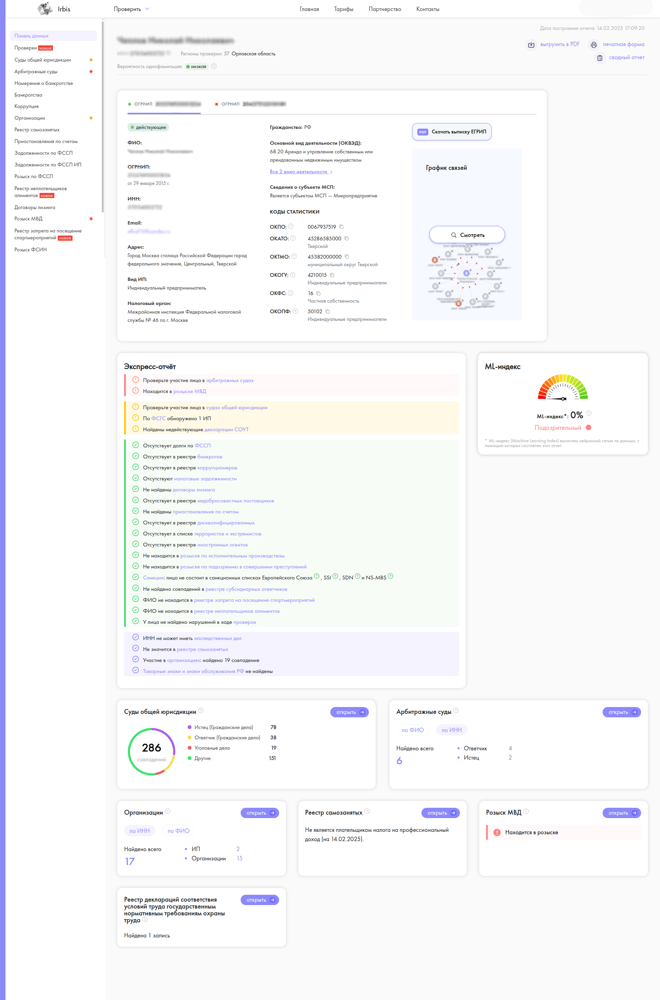
Task: Click the Irbis logo icon
Action: point(45,8)
